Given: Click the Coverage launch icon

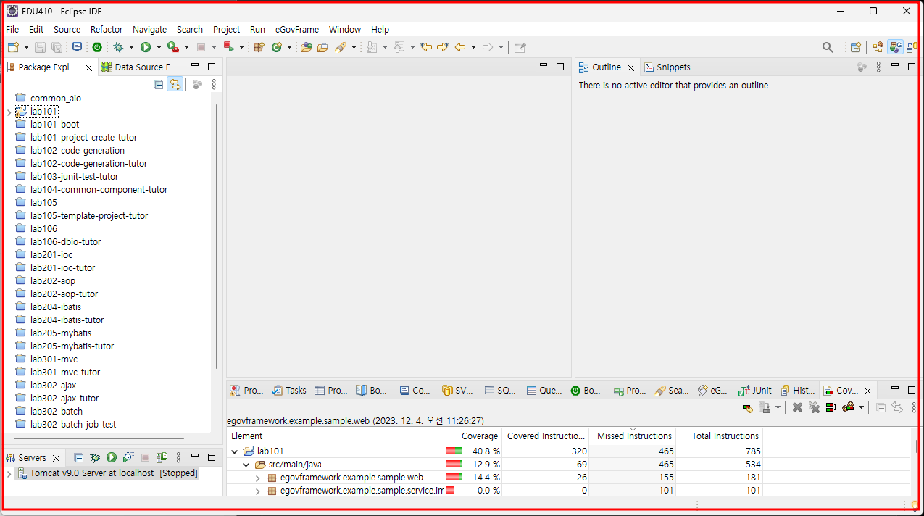Looking at the screenshot, I should coord(172,47).
